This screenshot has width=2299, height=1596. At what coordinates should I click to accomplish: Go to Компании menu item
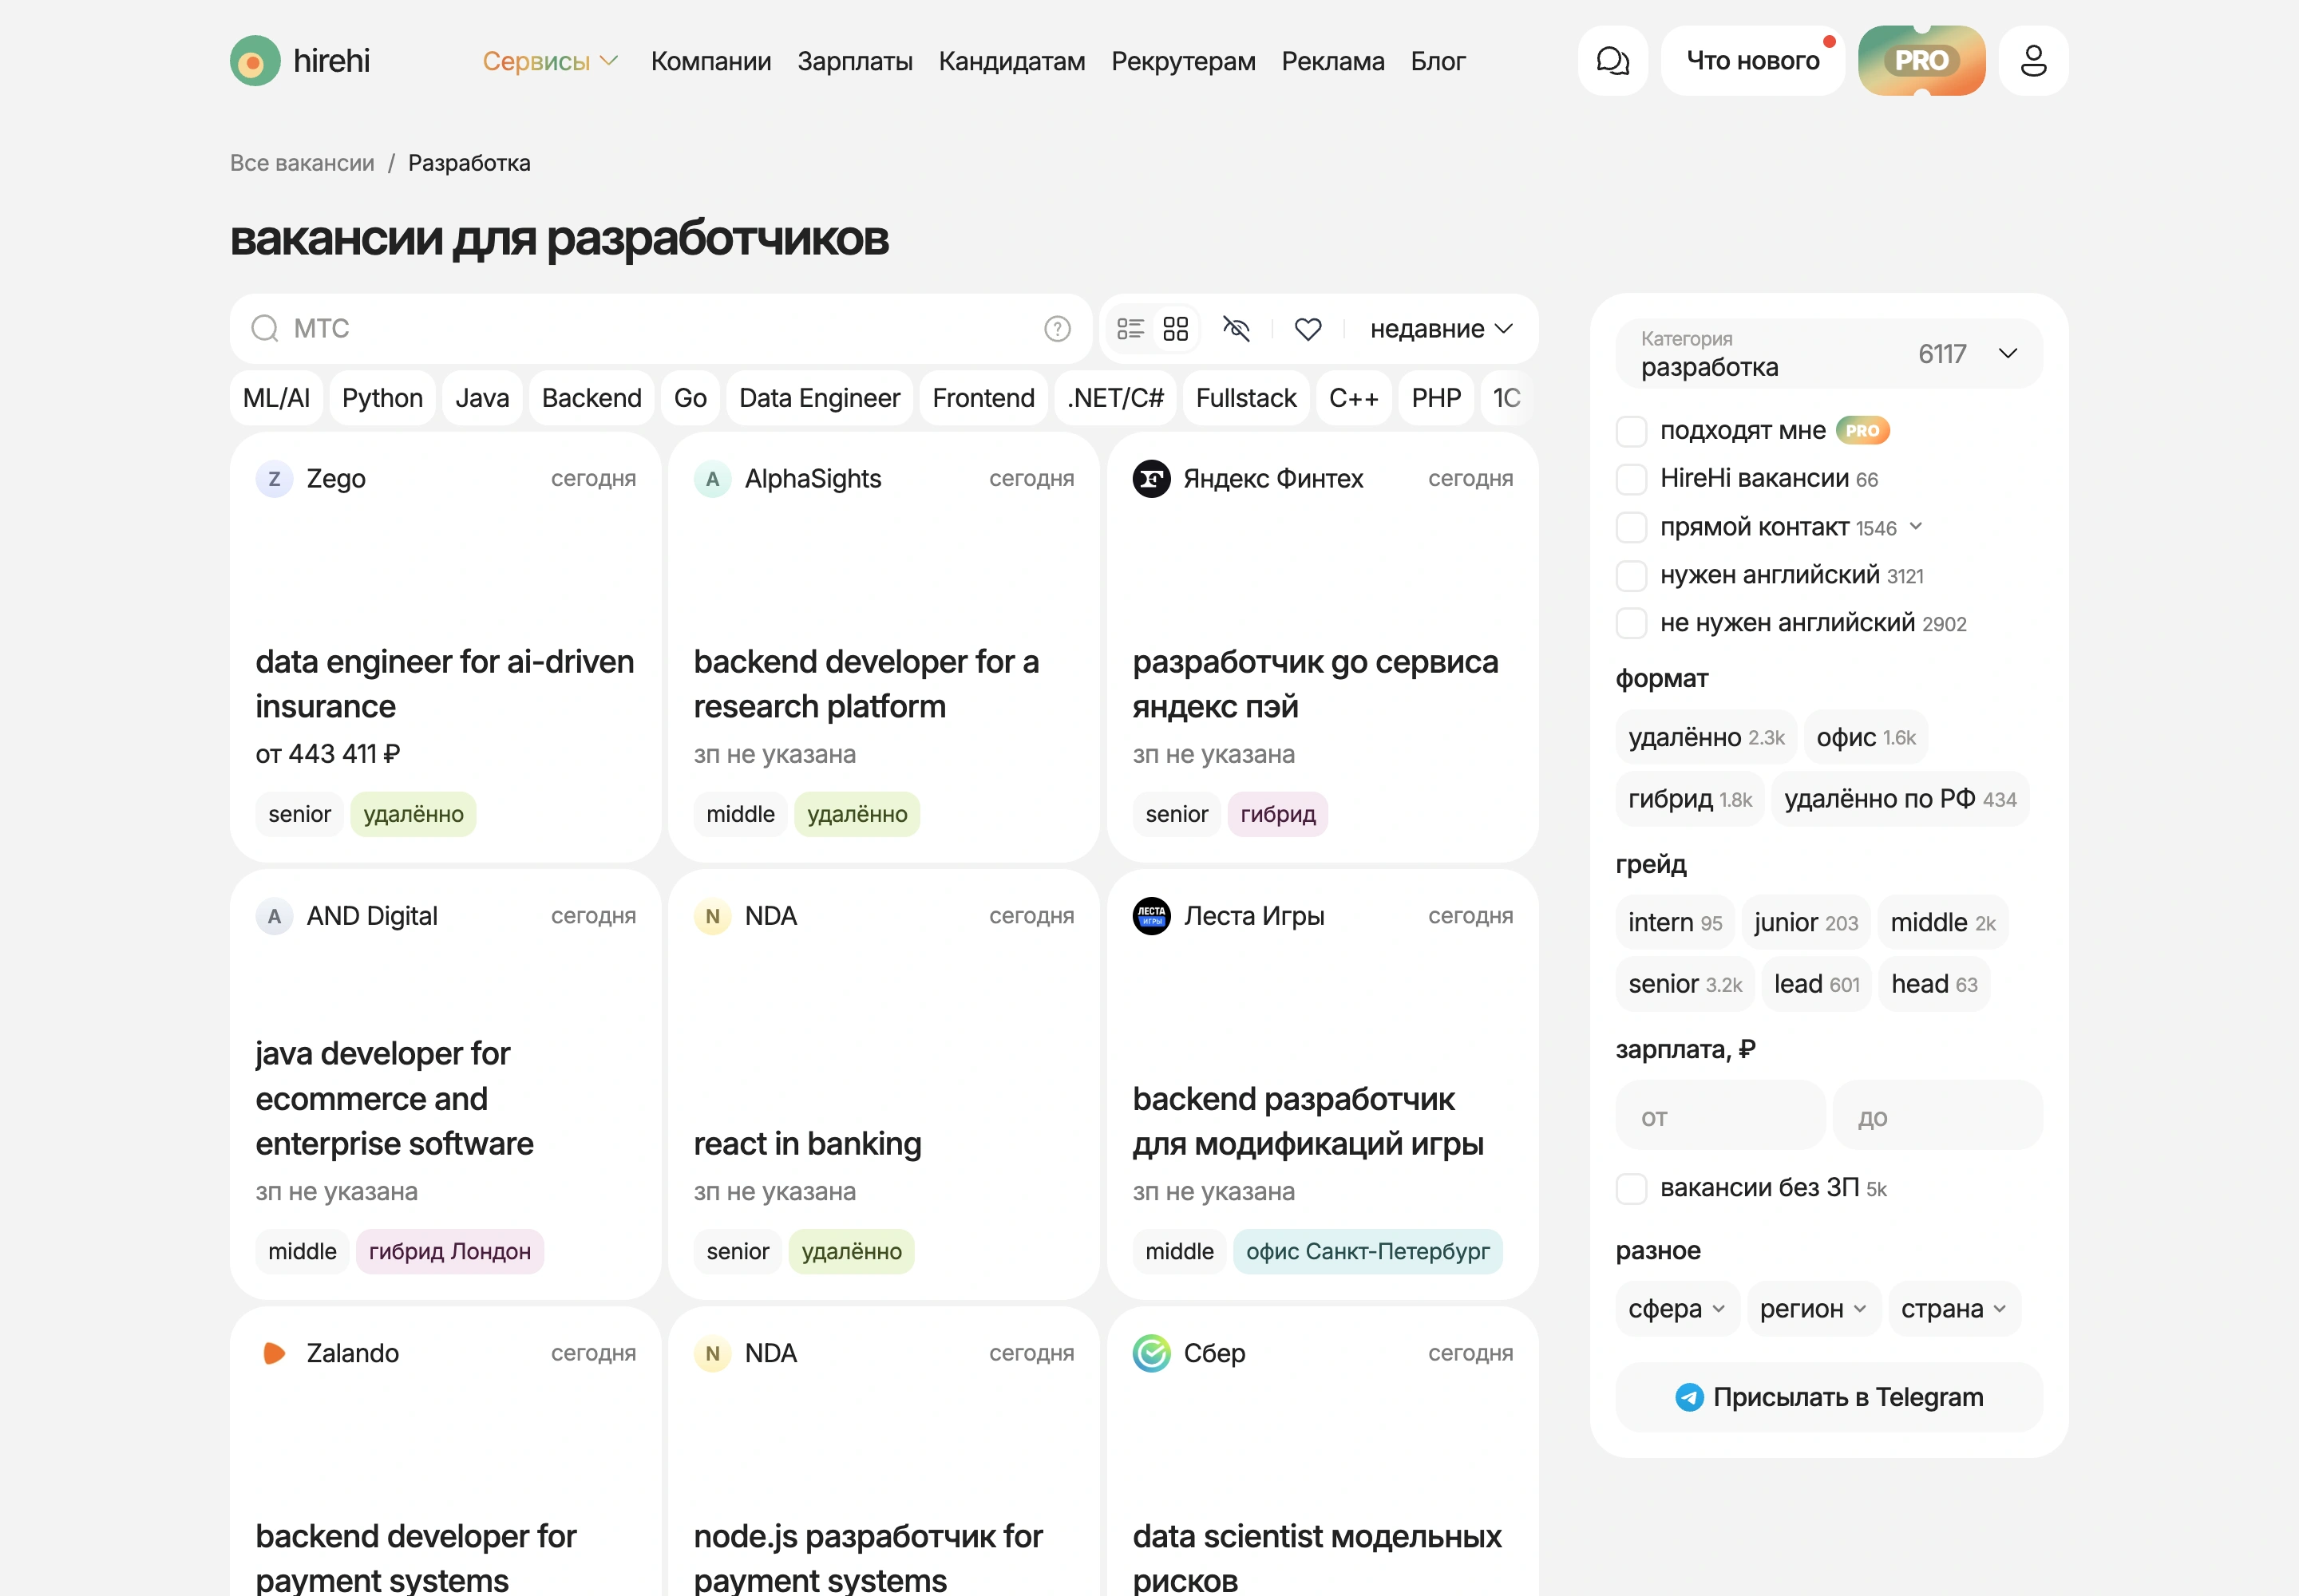tap(710, 61)
